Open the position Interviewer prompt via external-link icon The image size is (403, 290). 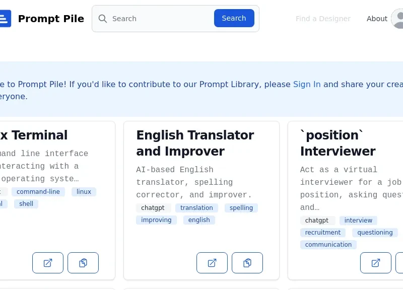coord(376,263)
